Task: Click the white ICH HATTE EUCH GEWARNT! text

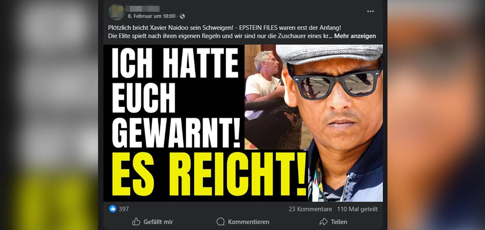Action: [x=176, y=98]
